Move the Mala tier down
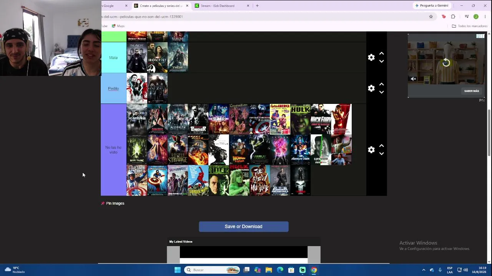Viewport: 492px width, 276px height. tap(381, 61)
